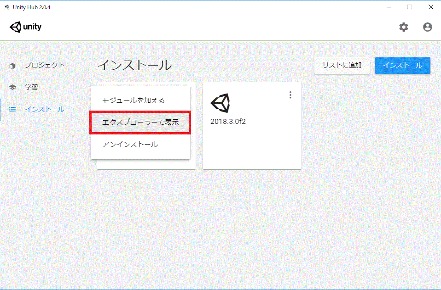This screenshot has height=290, width=441.
Task: Click the 2018.3.0f2 version label
Action: [228, 122]
